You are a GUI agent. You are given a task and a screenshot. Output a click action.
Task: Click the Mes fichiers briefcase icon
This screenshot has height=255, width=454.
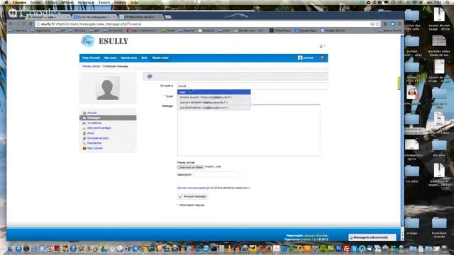point(84,148)
